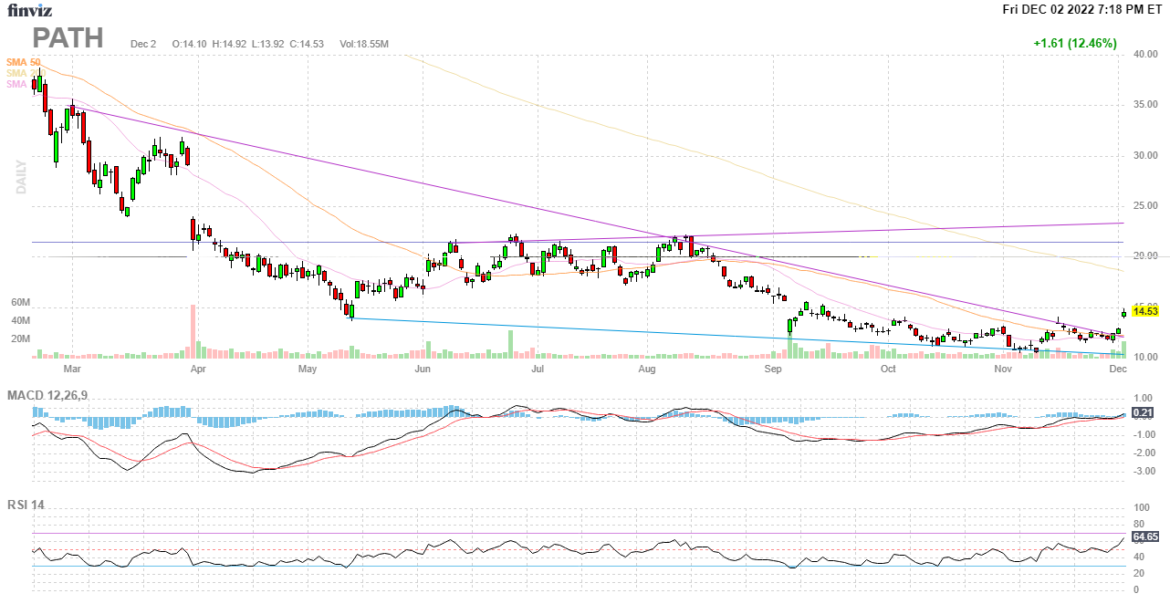Image resolution: width=1170 pixels, height=604 pixels.
Task: Click the finviz logo
Action: (30, 11)
